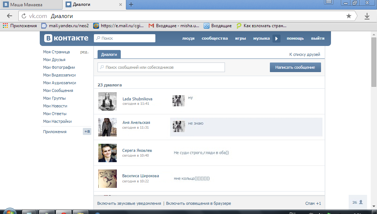Image resolution: width=377 pixels, height=214 pixels.
Task: Enable sound notifications link at bottom
Action: pos(129,203)
